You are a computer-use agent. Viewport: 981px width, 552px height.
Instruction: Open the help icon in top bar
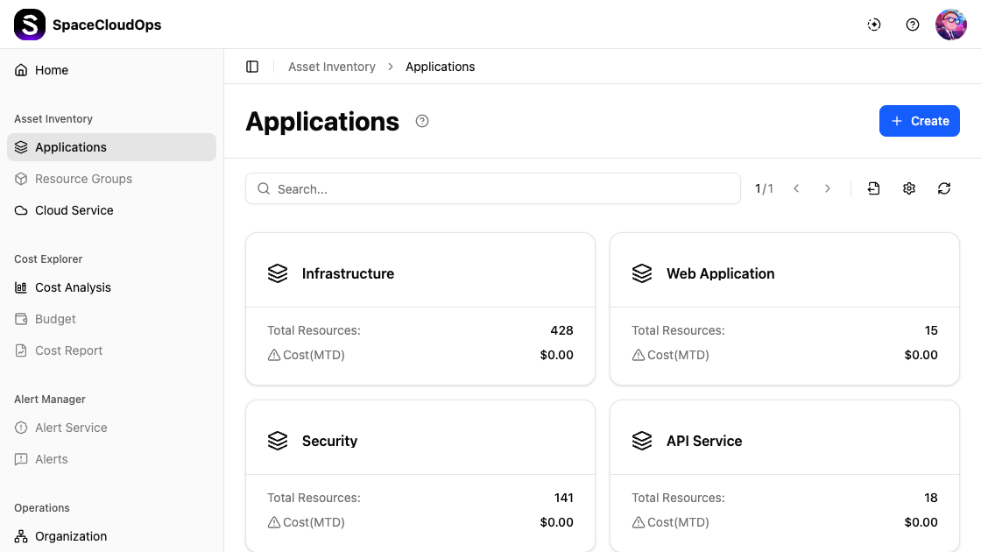[x=913, y=25]
